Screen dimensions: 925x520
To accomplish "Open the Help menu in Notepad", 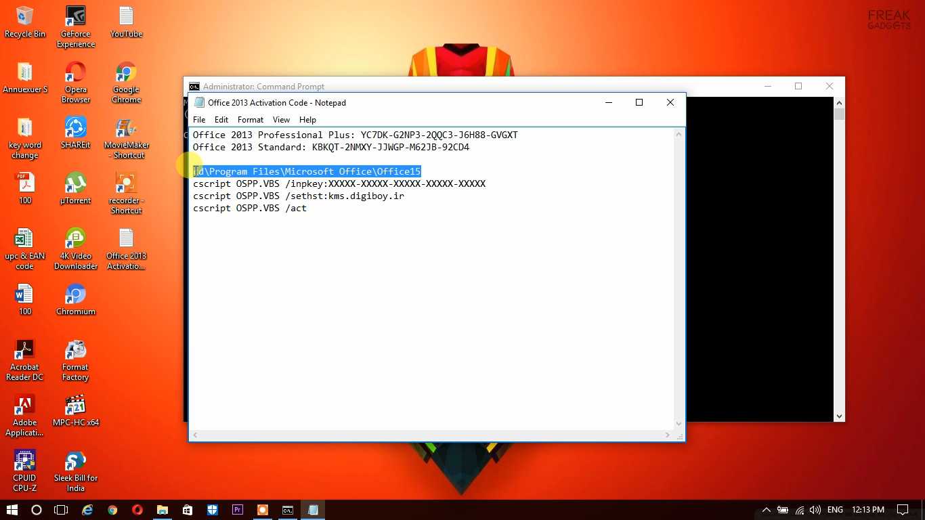I will (307, 119).
